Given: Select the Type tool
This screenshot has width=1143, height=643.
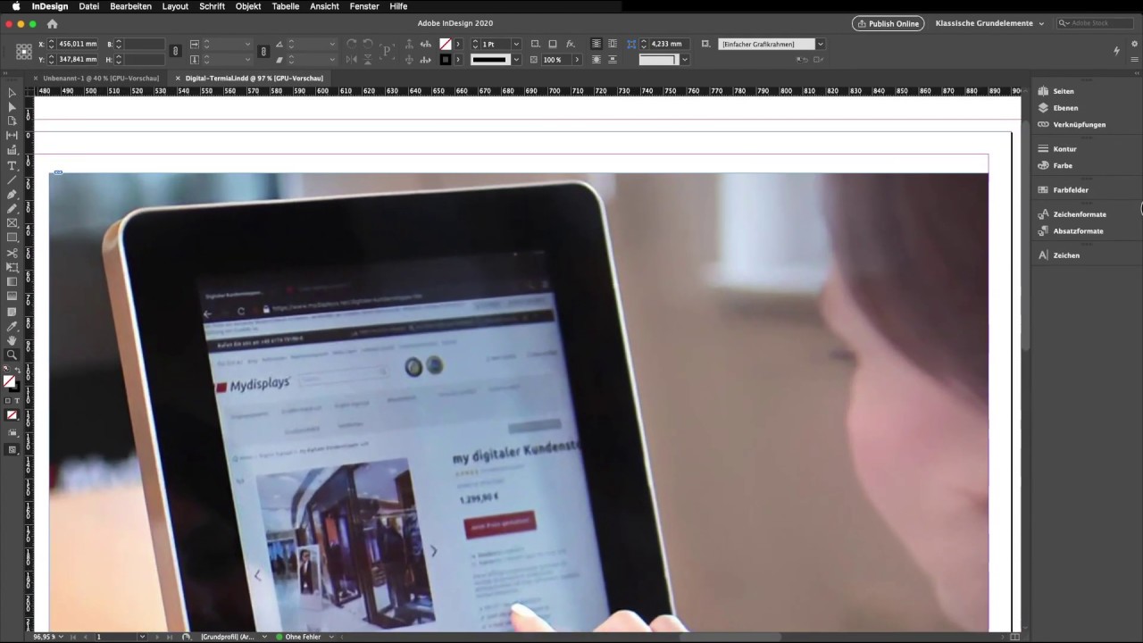Looking at the screenshot, I should (12, 166).
